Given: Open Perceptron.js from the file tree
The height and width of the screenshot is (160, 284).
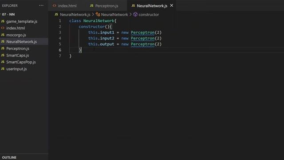Looking at the screenshot, I should click(18, 48).
